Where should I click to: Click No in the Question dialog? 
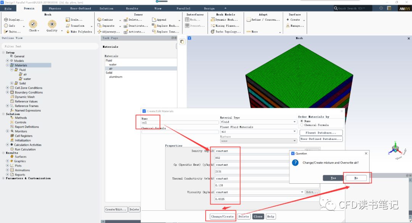356,178
